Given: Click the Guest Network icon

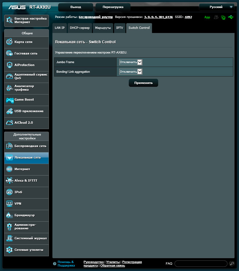Looking at the screenshot, I should point(9,53).
